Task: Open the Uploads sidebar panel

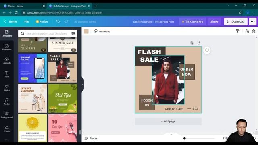Action: pos(7,60)
